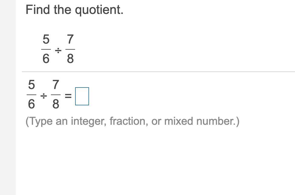Click the word 'integer' in the hint
This screenshot has height=195, width=295.
pyautogui.click(x=88, y=121)
